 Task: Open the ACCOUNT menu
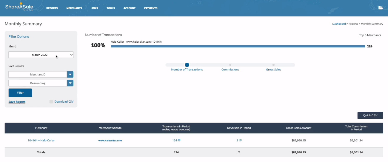tap(130, 8)
